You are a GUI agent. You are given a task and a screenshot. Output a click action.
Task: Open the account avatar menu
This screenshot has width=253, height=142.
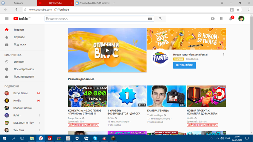click(x=241, y=19)
